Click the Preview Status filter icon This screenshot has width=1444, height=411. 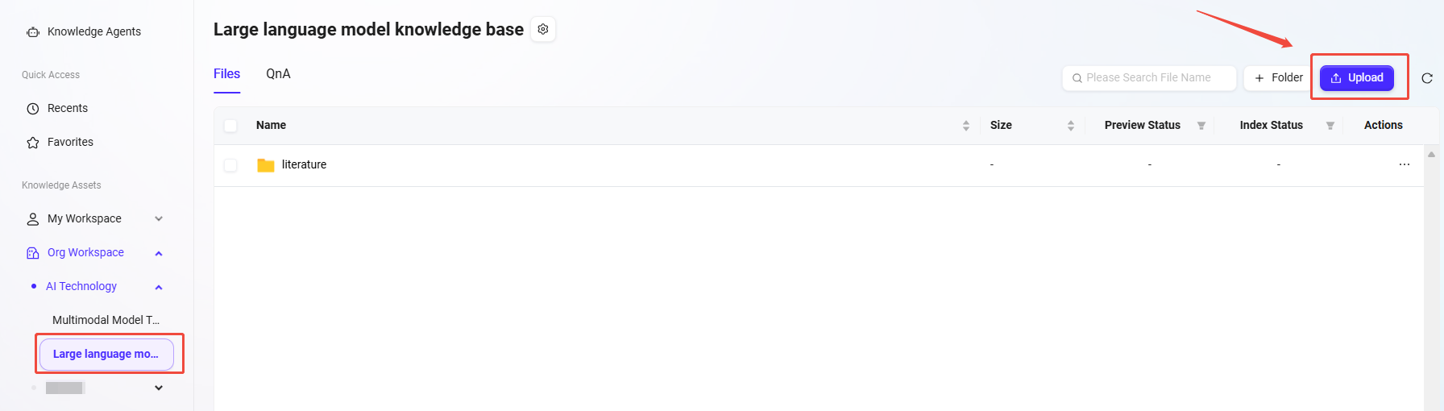click(x=1201, y=126)
